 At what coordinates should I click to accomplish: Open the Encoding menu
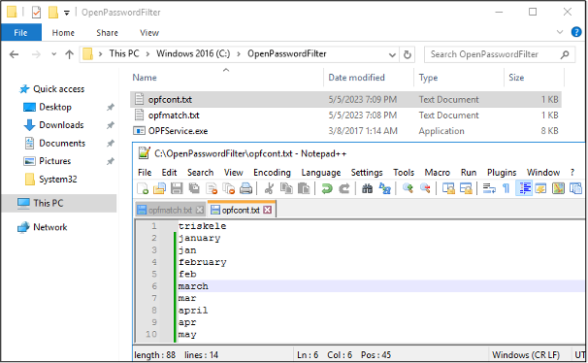point(272,173)
